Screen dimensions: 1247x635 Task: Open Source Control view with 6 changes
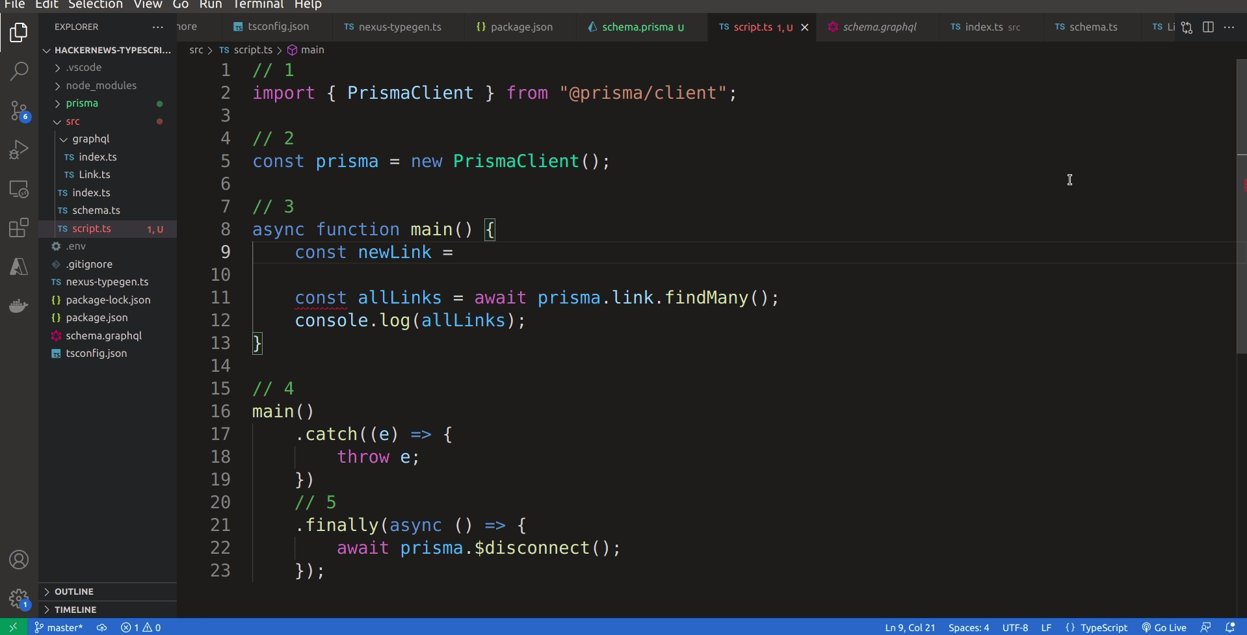[19, 111]
